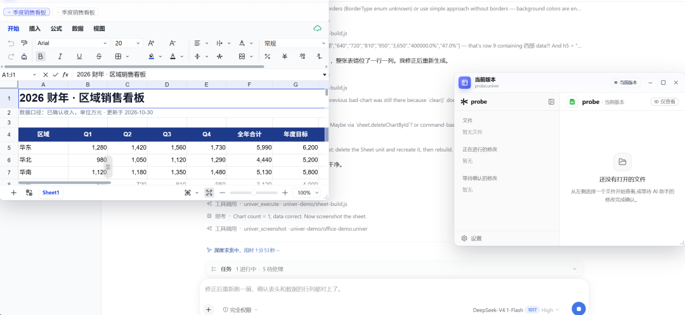Select the first 季度销售看板 document tab
Screen dimensions: 685x315
(x=27, y=13)
